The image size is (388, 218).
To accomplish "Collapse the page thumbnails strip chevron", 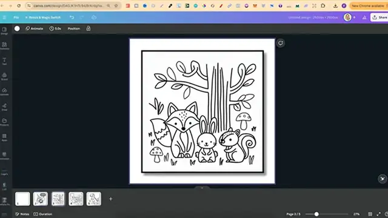I will 202,188.
